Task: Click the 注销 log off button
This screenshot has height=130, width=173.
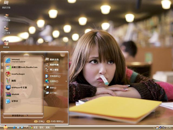Action: tap(39, 121)
